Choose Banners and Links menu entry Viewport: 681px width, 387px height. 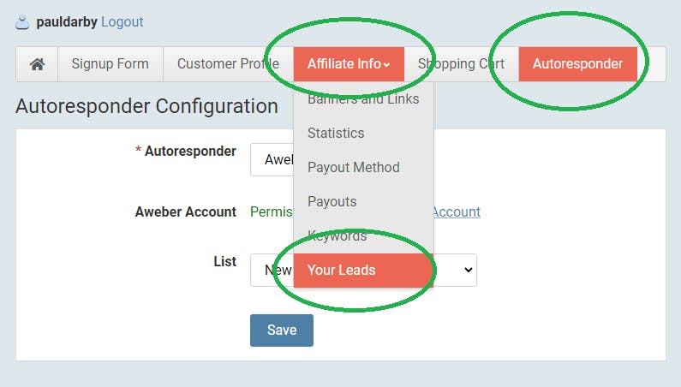(363, 99)
